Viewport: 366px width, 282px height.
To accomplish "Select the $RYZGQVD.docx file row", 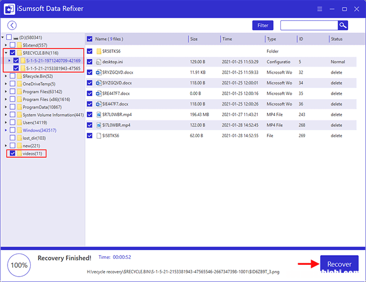I will point(221,72).
